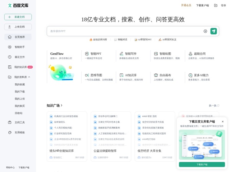Open the AI知识库 tool

[131, 77]
